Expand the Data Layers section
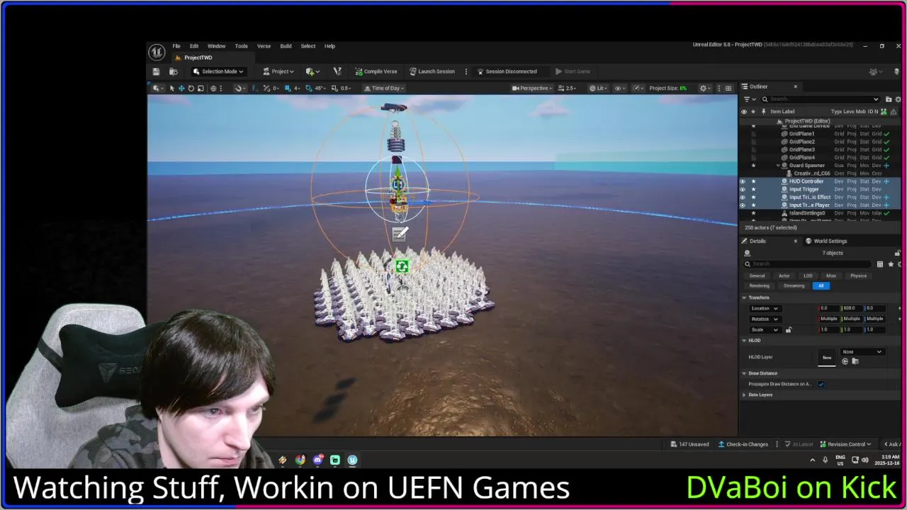Image resolution: width=907 pixels, height=510 pixels. click(744, 395)
